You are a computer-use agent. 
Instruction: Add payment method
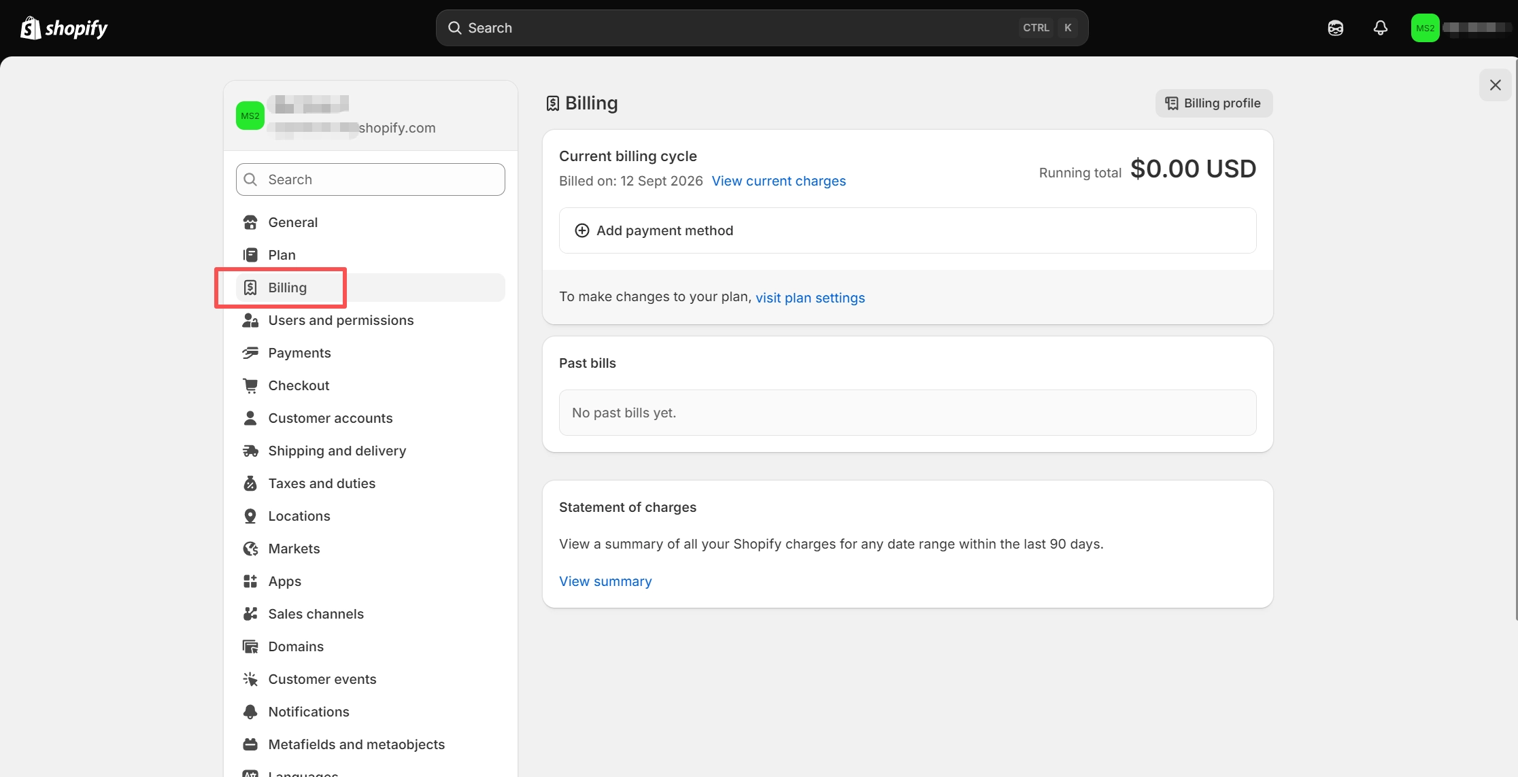(x=907, y=230)
